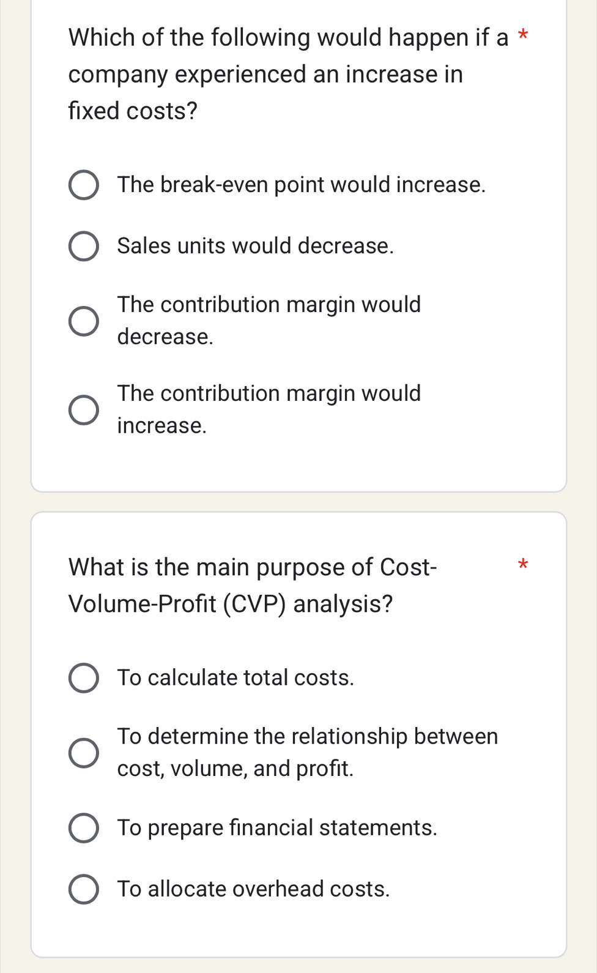Click the label text 'Sales units would decrease.'
This screenshot has height=973, width=597.
[256, 246]
